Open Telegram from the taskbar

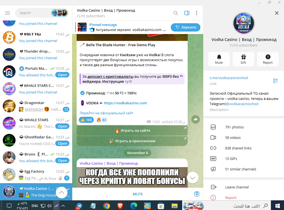tap(79, 206)
